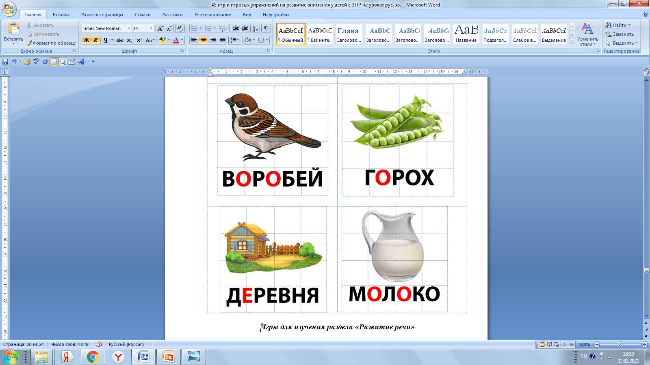Image resolution: width=650 pixels, height=365 pixels.
Task: Open the font color dropdown arrow
Action: 182,40
